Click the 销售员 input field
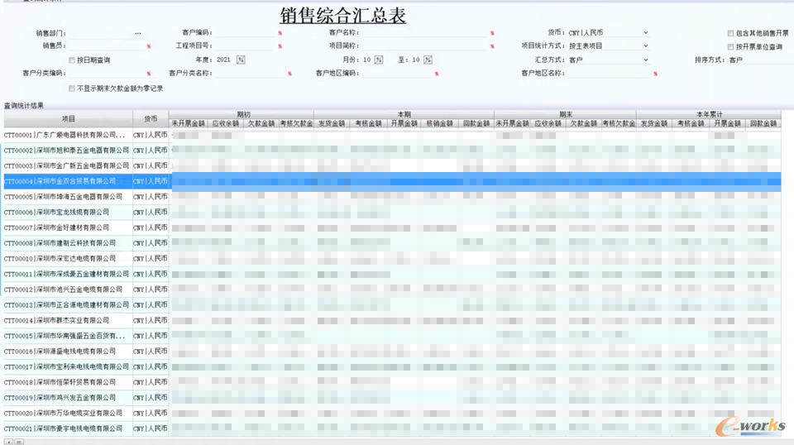 [x=107, y=46]
